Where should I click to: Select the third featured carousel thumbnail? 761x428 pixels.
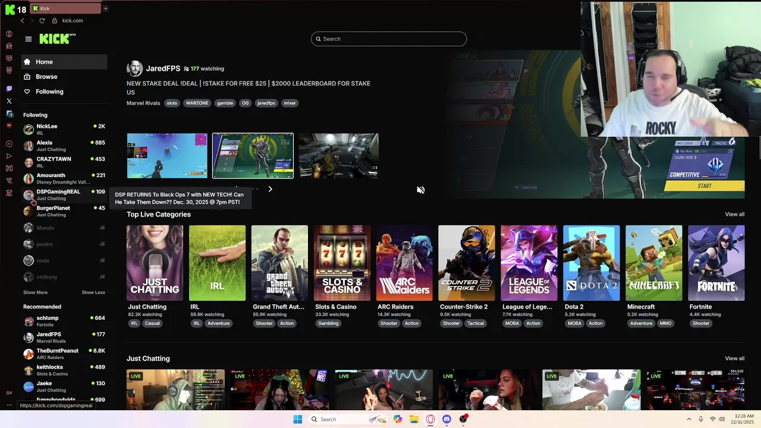tap(338, 156)
